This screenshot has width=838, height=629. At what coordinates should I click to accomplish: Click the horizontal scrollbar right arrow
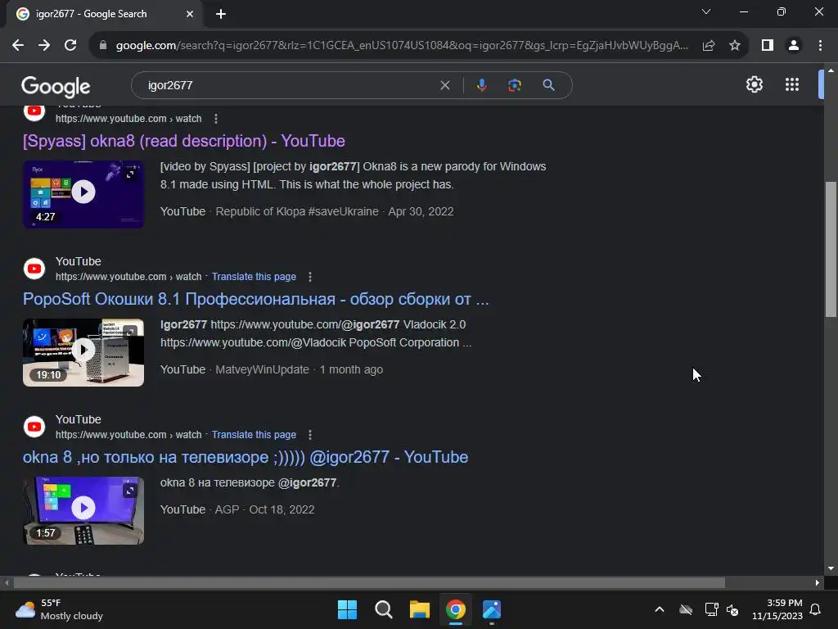(x=818, y=582)
